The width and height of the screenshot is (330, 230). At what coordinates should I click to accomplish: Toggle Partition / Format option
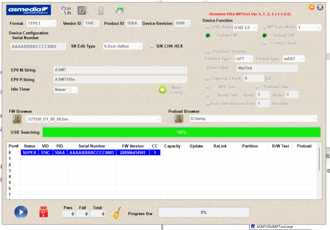pyautogui.click(x=208, y=52)
